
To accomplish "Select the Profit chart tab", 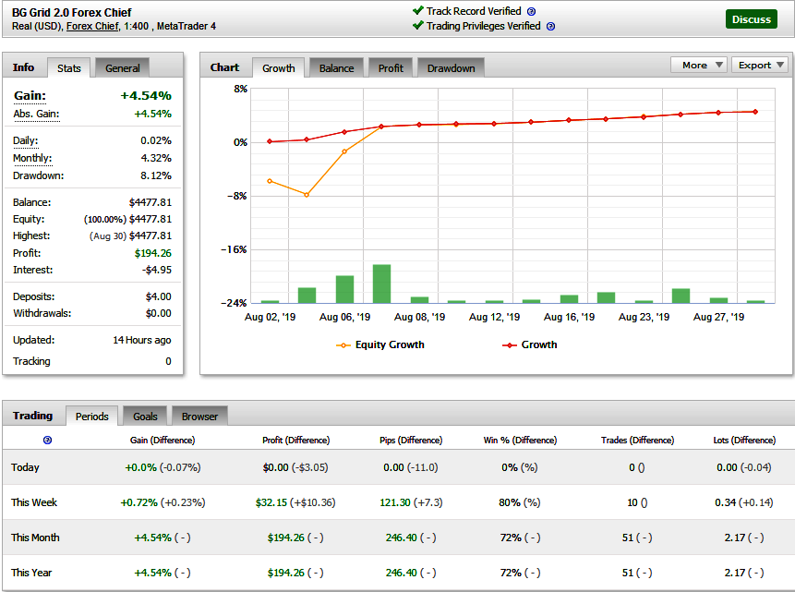I will click(x=391, y=68).
